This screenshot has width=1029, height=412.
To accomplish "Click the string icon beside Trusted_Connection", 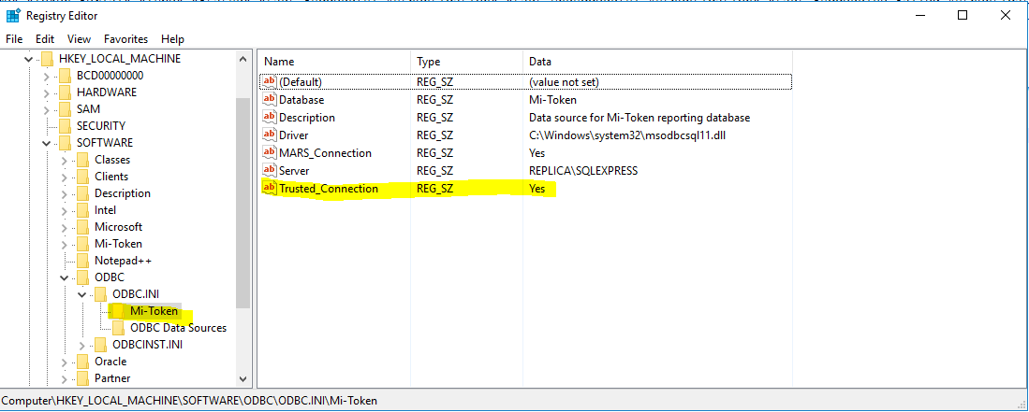I will 269,188.
